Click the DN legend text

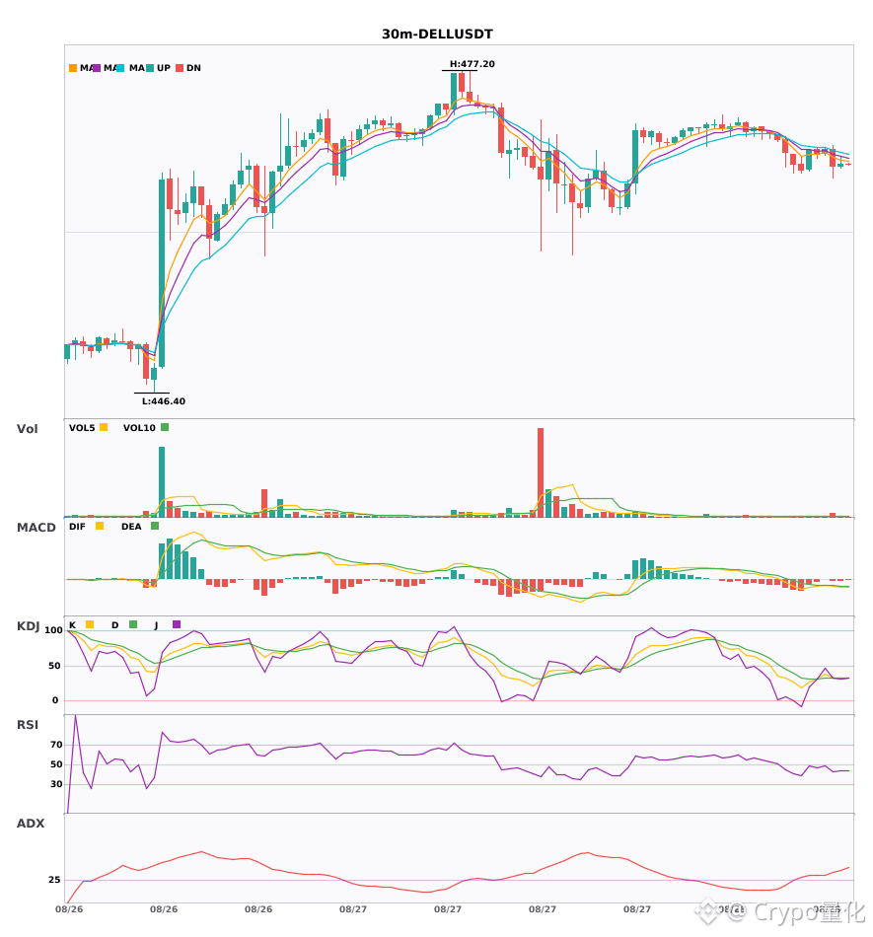pyautogui.click(x=193, y=68)
